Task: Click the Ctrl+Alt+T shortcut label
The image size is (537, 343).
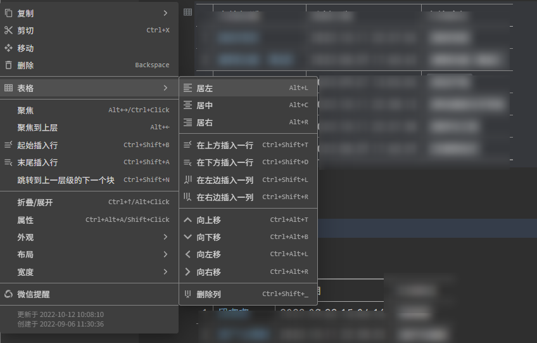Action: click(x=289, y=219)
